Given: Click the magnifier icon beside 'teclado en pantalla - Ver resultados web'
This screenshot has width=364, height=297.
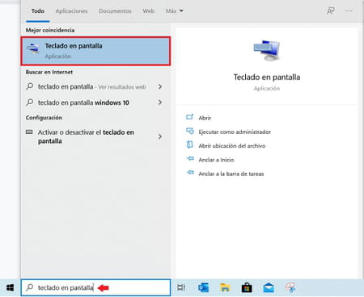Looking at the screenshot, I should (x=30, y=86).
